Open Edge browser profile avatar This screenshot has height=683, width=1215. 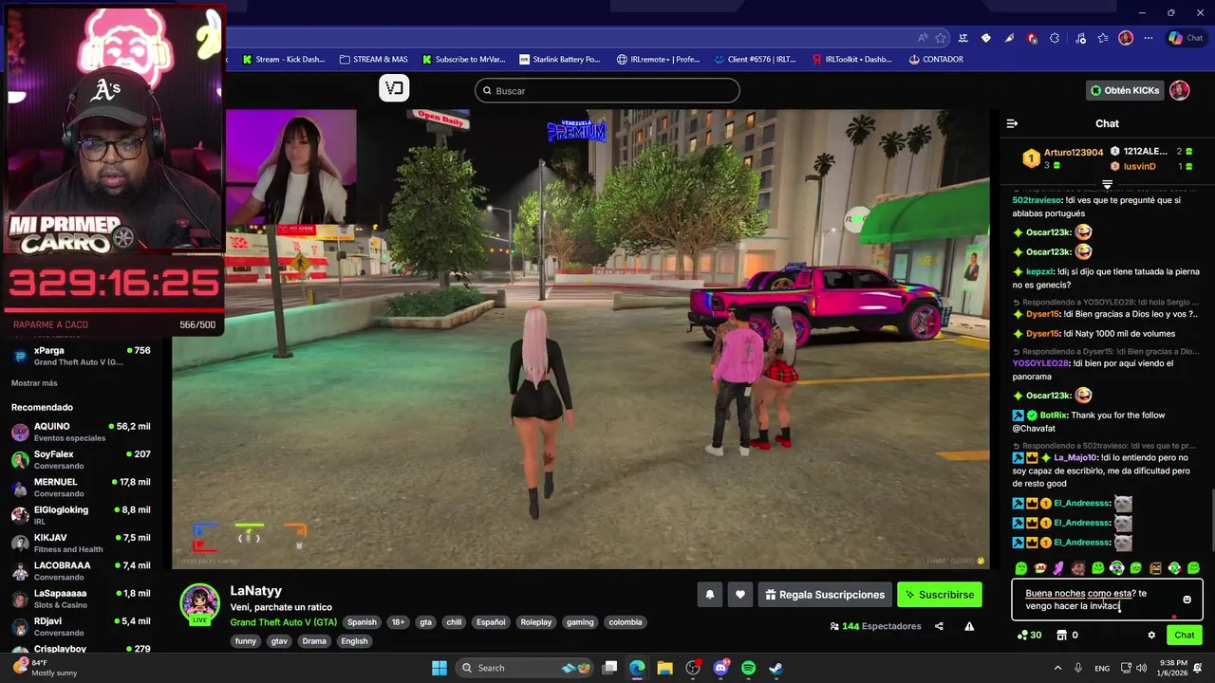(x=1126, y=38)
